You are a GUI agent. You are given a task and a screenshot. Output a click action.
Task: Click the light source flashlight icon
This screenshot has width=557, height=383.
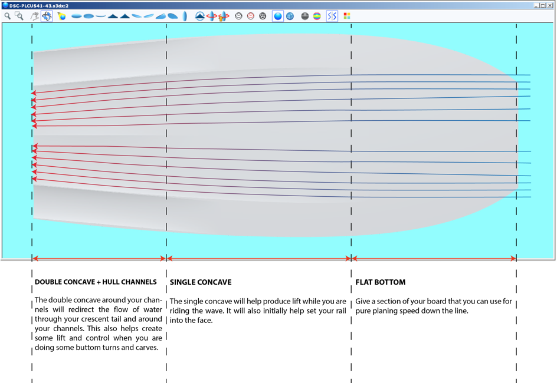point(61,16)
